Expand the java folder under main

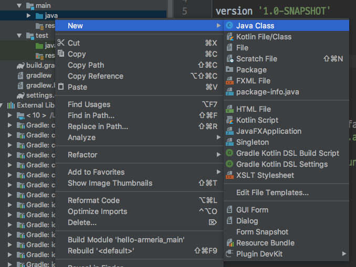point(29,16)
